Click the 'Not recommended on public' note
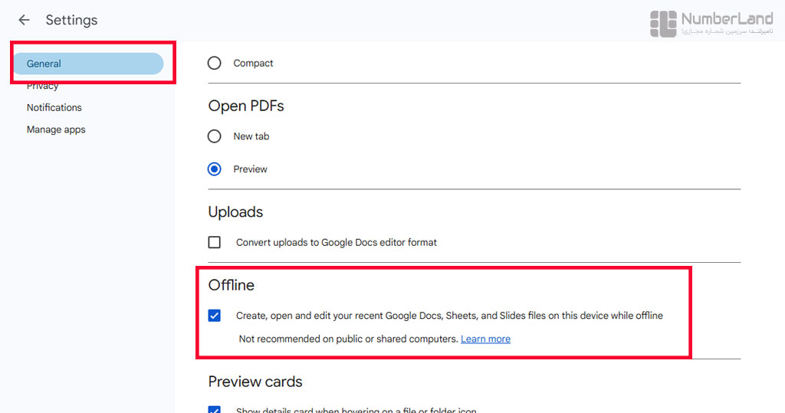 point(349,339)
